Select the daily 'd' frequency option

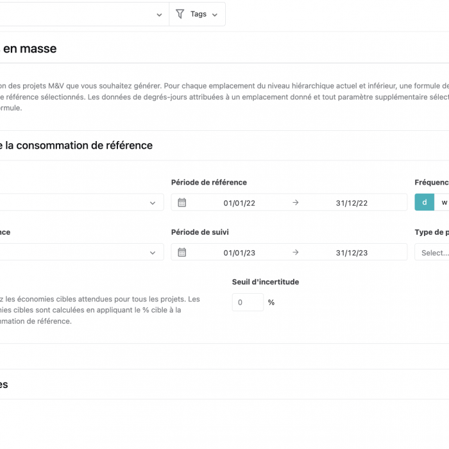coord(425,202)
